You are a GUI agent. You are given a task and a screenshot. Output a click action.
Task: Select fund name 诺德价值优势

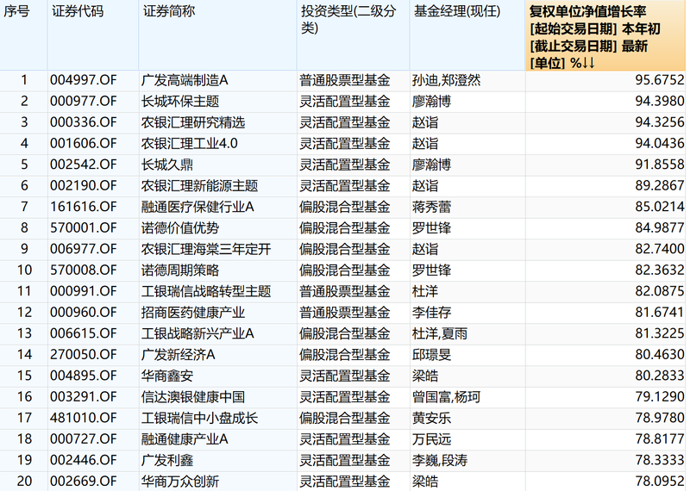click(x=180, y=228)
